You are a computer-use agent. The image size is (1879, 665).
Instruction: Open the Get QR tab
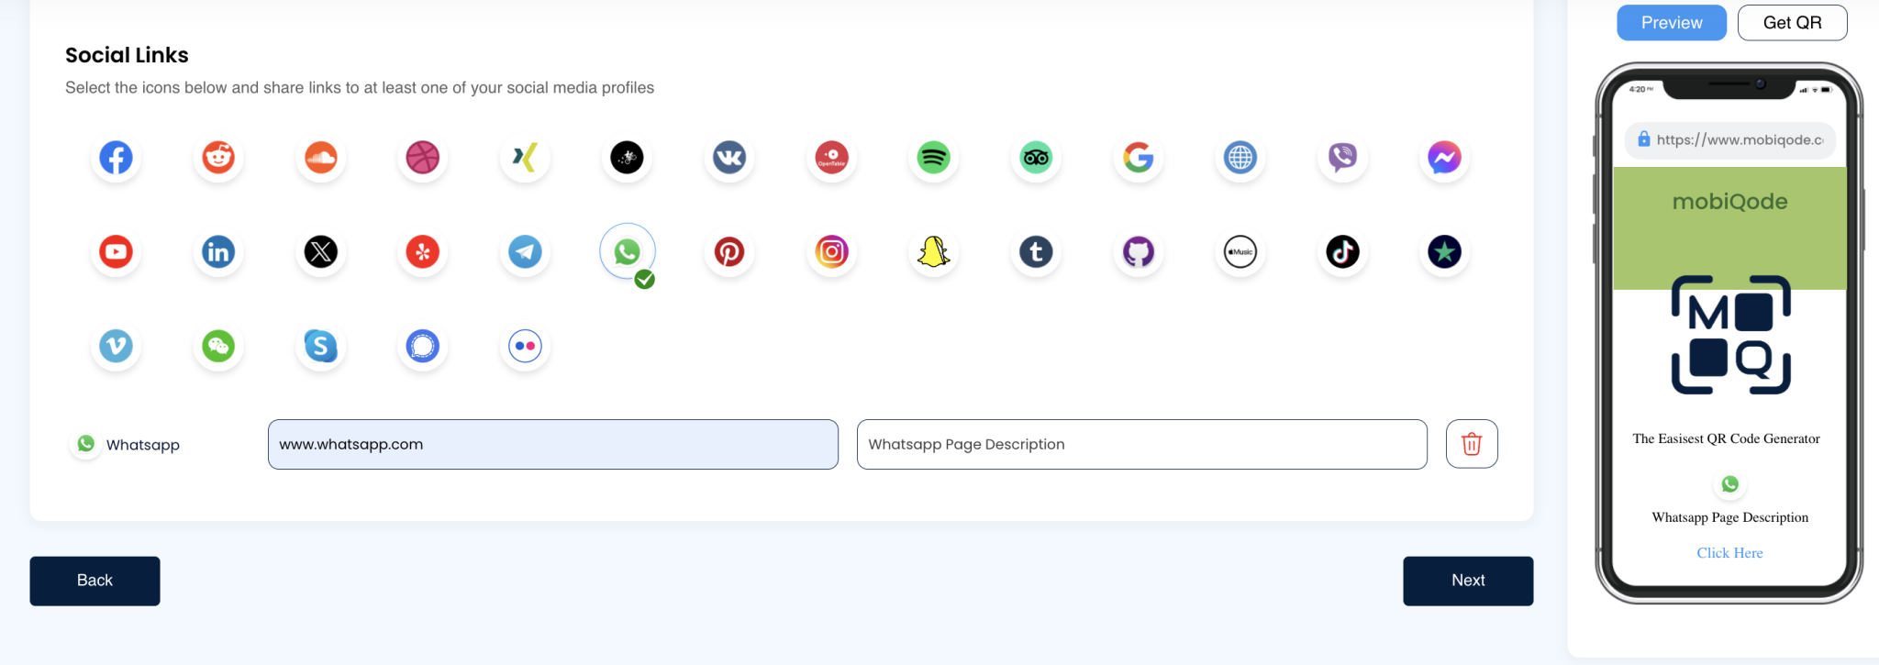click(x=1792, y=23)
